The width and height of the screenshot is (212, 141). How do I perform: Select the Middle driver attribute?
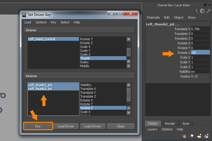coord(103,66)
